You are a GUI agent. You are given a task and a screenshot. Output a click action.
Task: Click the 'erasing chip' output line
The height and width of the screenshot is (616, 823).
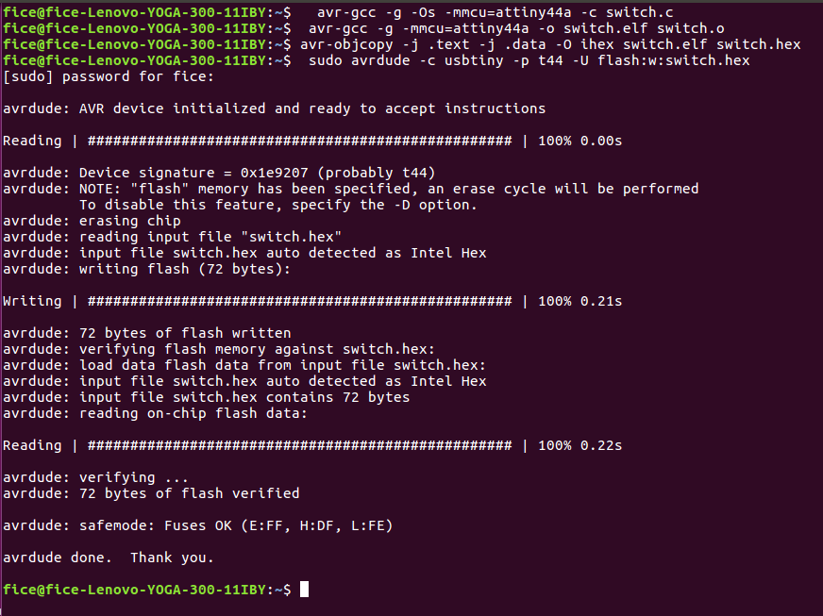[129, 222]
